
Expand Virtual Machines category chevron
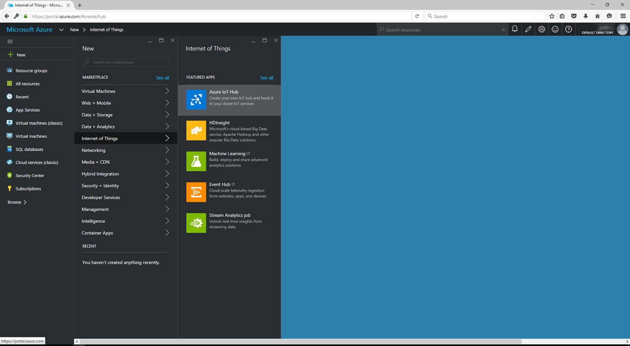coord(167,91)
